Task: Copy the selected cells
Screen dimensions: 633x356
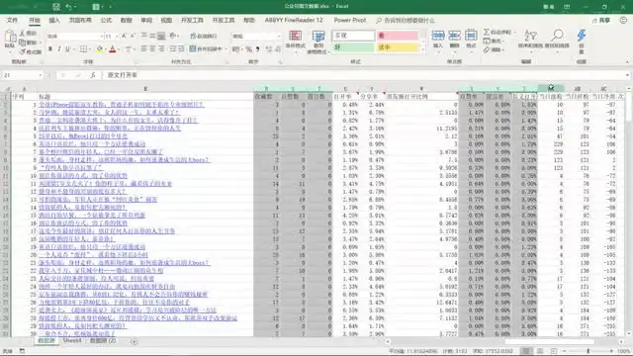Action: [x=29, y=43]
